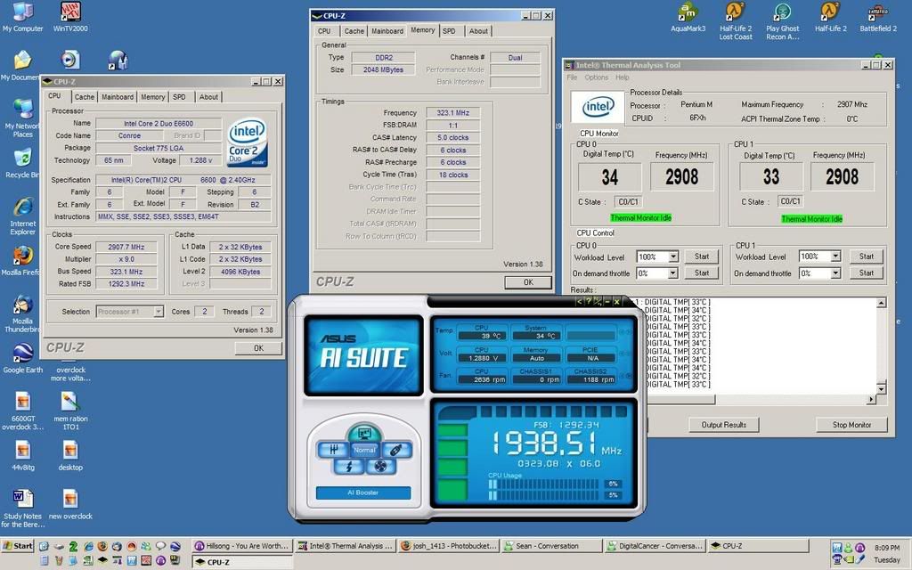
Task: Click the Name field 'Intel Core 2 Duo E6600'
Action: click(x=159, y=123)
